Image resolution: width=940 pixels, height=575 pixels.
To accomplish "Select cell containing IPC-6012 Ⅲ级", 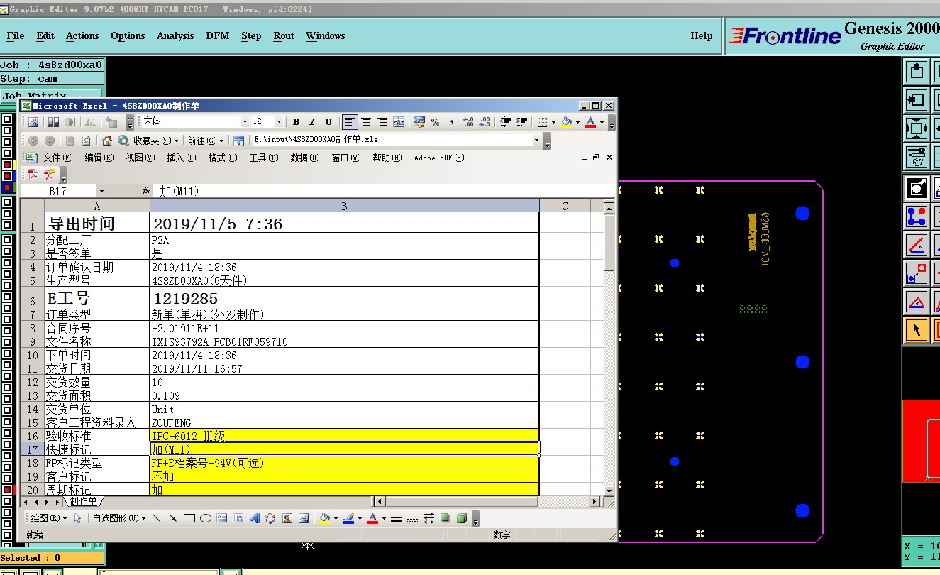I will [x=344, y=436].
